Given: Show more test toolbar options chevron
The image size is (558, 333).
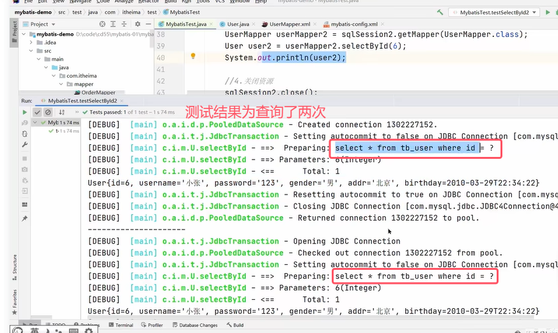Looking at the screenshot, I should 77,112.
